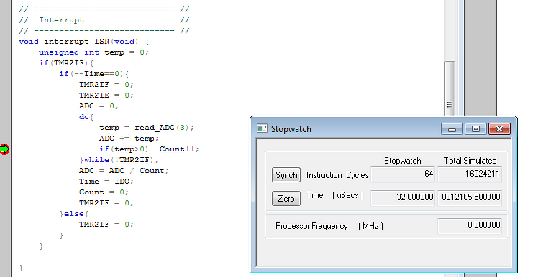Click the line 'temp = read_ADC(3);'
Image resolution: width=543 pixels, height=277 pixels.
coord(147,128)
